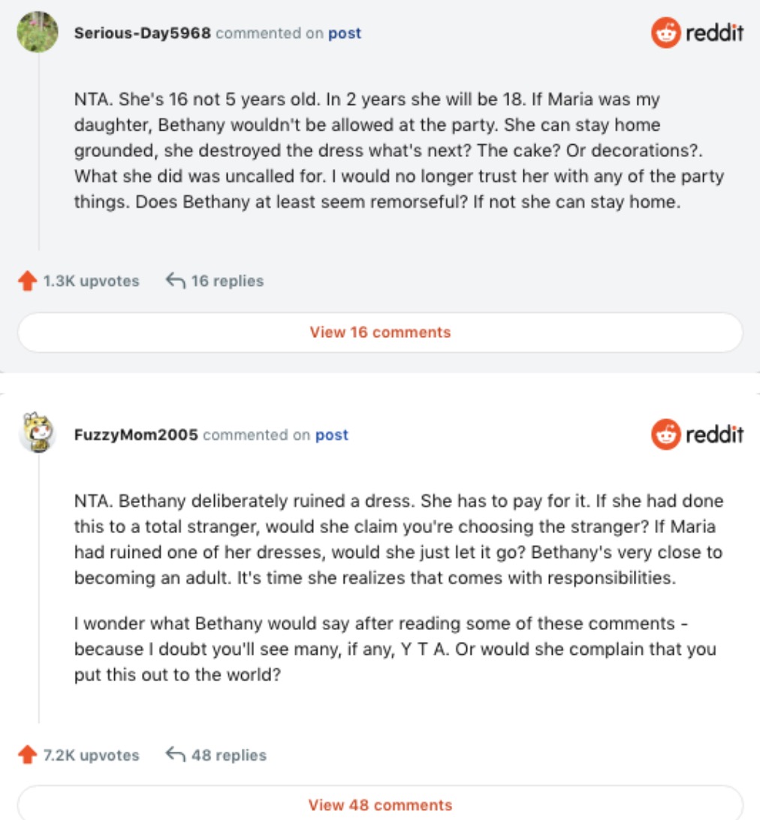This screenshot has height=820, width=760.
Task: Click the FuzzyMom2005 snoo avatar
Action: [x=38, y=433]
